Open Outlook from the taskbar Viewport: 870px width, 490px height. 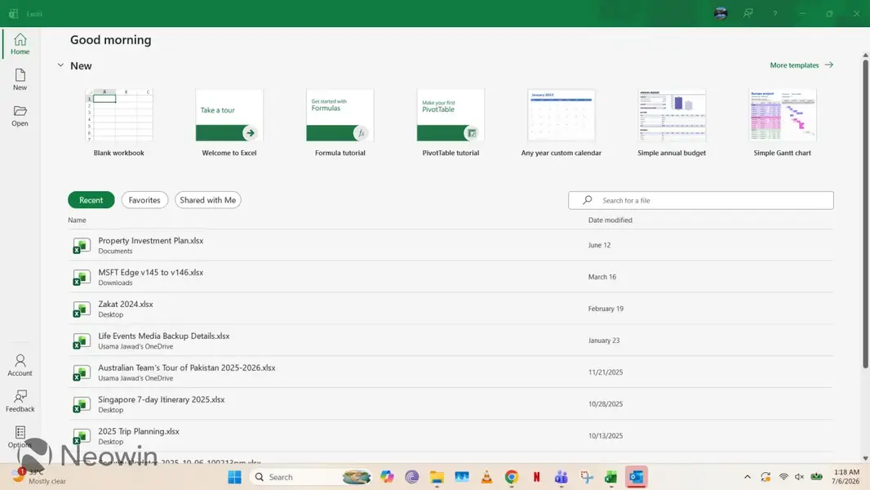(x=637, y=477)
